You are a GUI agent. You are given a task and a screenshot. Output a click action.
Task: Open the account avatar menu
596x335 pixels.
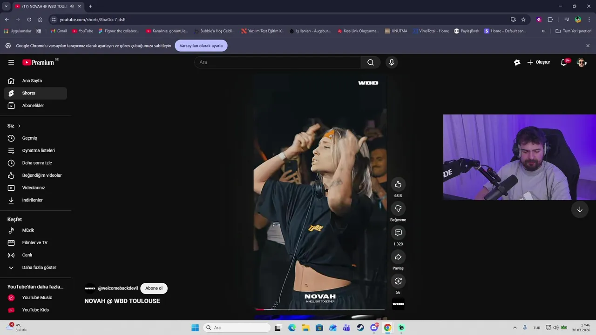tap(581, 62)
